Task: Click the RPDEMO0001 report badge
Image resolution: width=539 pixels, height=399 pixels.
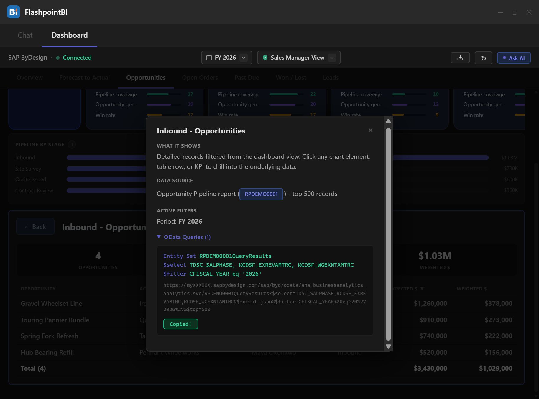Action: click(261, 194)
